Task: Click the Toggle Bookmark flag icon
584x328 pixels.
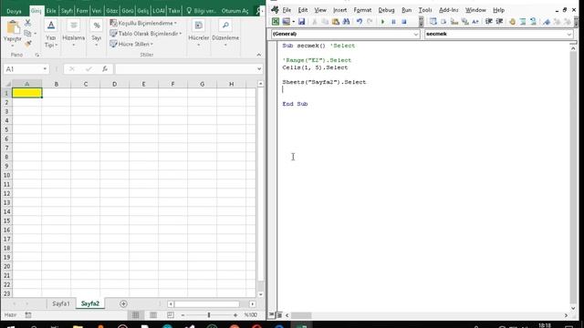Action: pyautogui.click(x=547, y=22)
